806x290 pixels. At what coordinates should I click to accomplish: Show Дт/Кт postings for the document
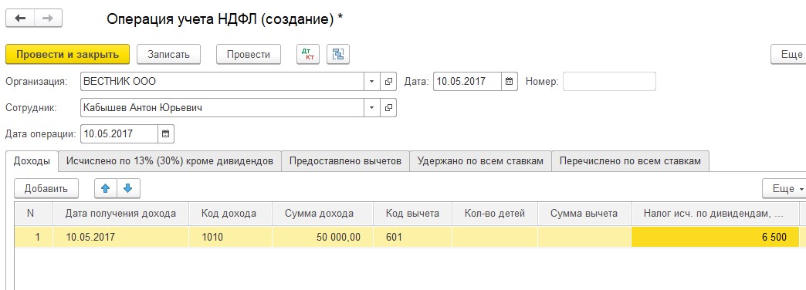(308, 55)
